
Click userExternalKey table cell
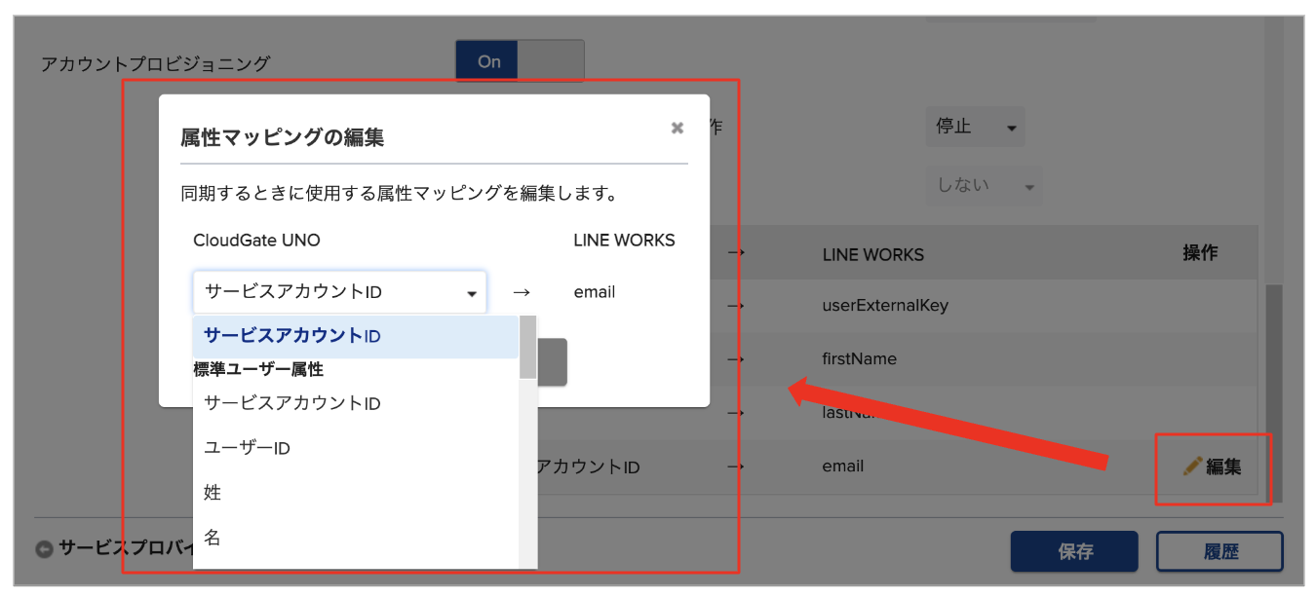(x=885, y=306)
